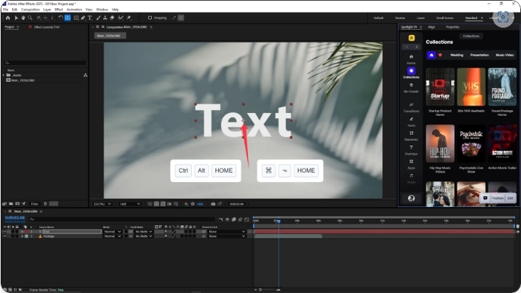
Task: Open the Composition menu
Action: (x=30, y=9)
